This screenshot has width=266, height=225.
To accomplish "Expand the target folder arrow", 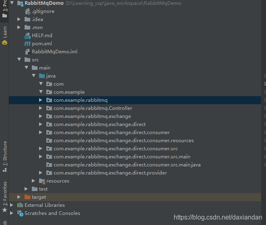I will coord(19,197).
